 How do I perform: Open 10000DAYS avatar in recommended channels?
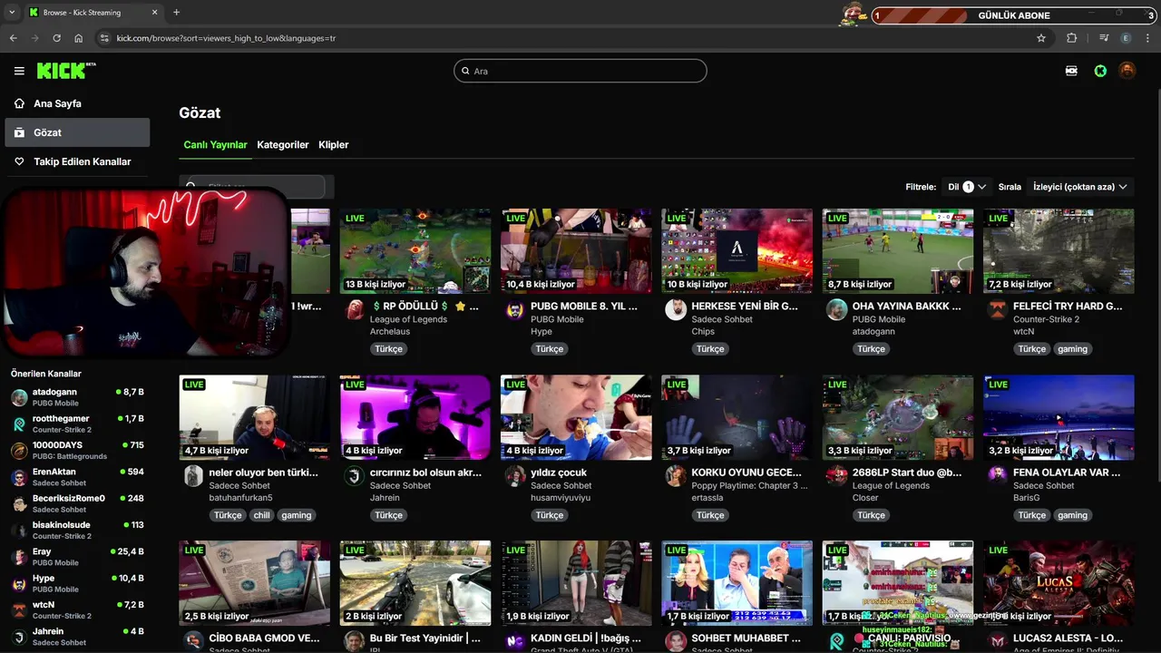(x=19, y=451)
